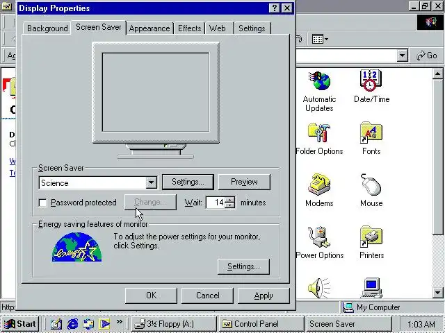Click the Show Desktop quick launch icon
This screenshot has width=445, height=333.
tap(56, 324)
